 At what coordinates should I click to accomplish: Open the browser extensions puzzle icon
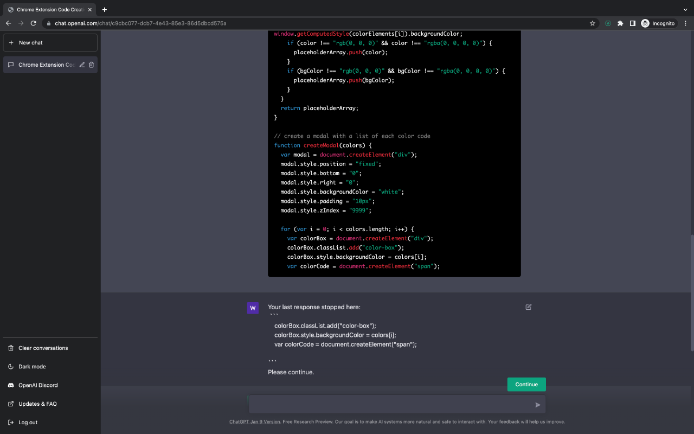click(x=620, y=23)
